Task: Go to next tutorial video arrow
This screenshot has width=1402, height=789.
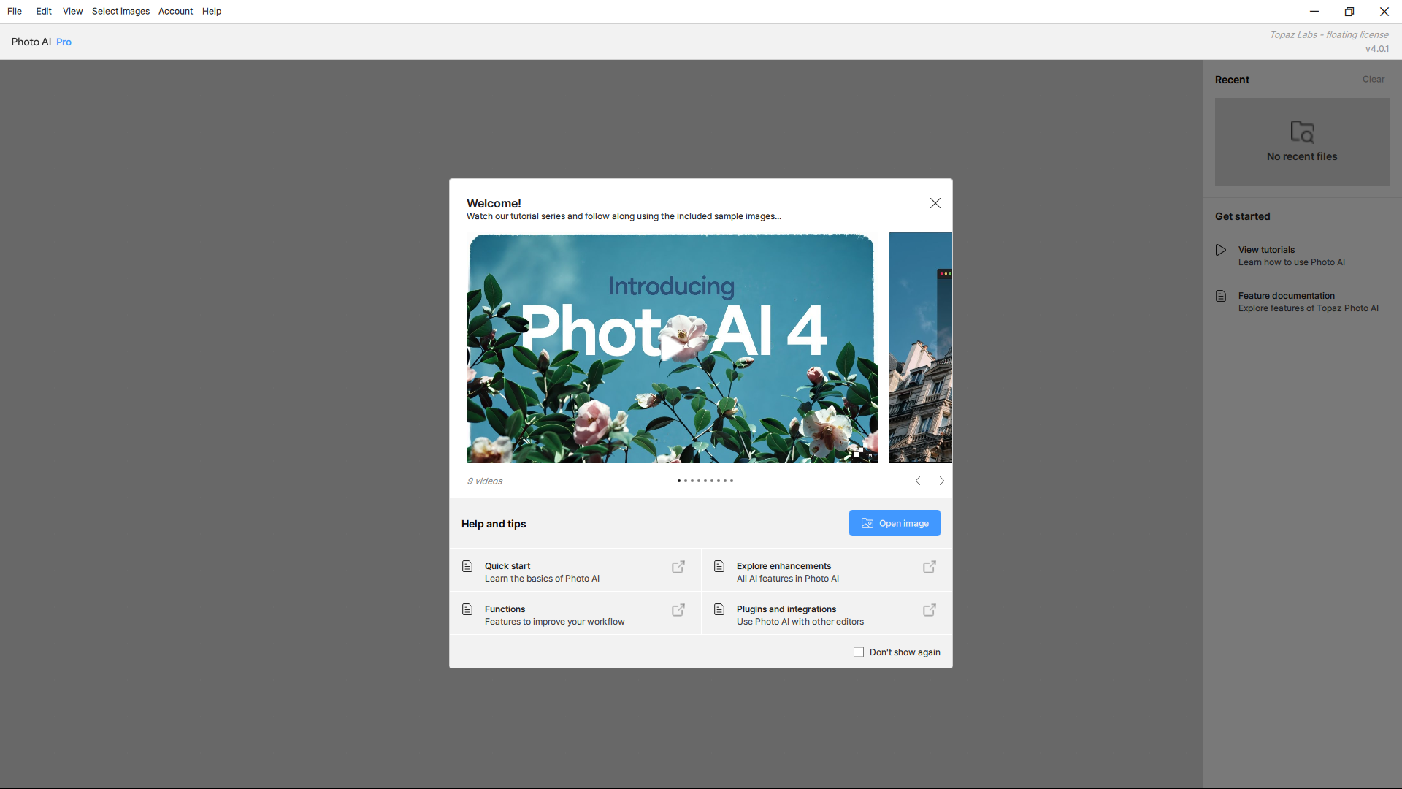Action: click(x=942, y=481)
